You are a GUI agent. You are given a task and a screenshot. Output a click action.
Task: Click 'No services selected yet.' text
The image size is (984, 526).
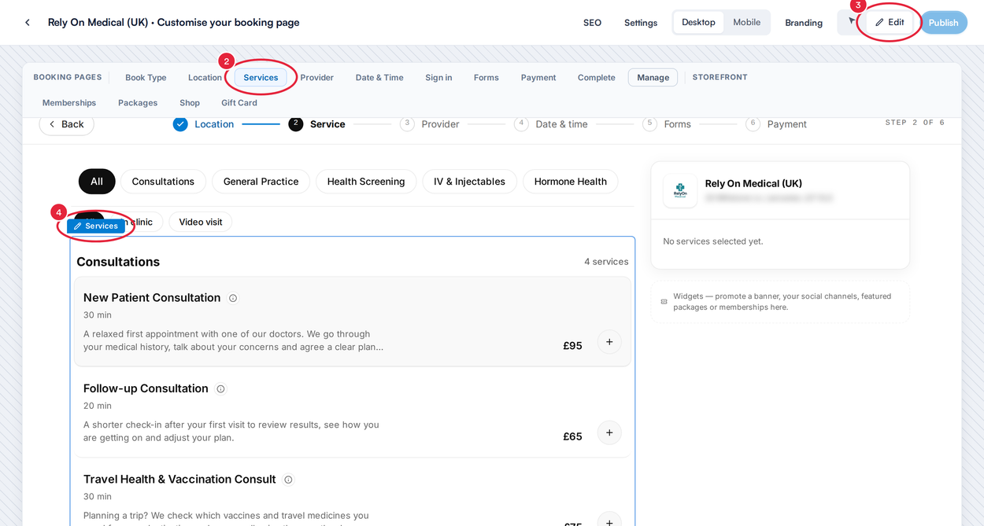[x=713, y=241]
